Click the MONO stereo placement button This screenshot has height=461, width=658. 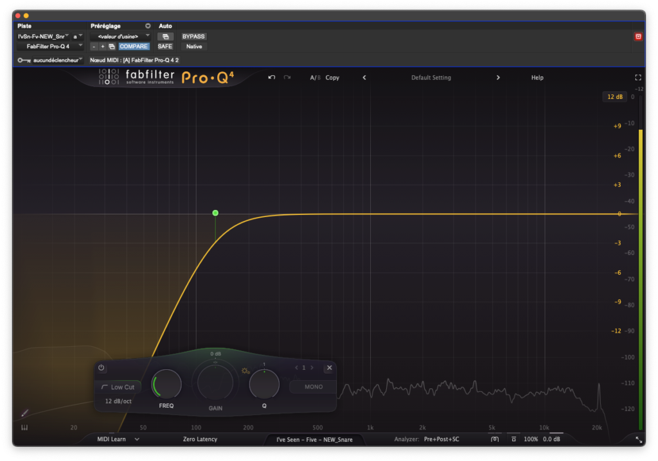point(313,387)
